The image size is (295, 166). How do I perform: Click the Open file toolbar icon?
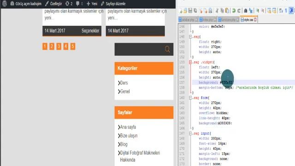pos(185,11)
